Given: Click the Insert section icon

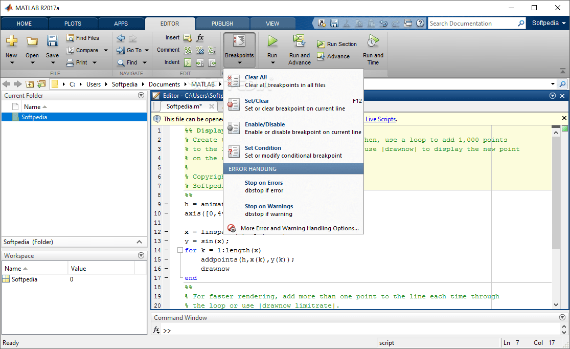Looking at the screenshot, I should pyautogui.click(x=188, y=37).
